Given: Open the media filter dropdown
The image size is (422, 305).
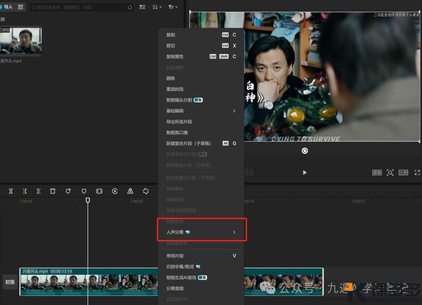Looking at the screenshot, I should 173,7.
